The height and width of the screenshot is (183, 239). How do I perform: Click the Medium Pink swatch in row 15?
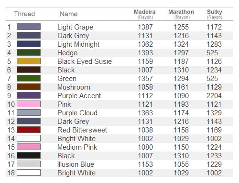click(29, 147)
